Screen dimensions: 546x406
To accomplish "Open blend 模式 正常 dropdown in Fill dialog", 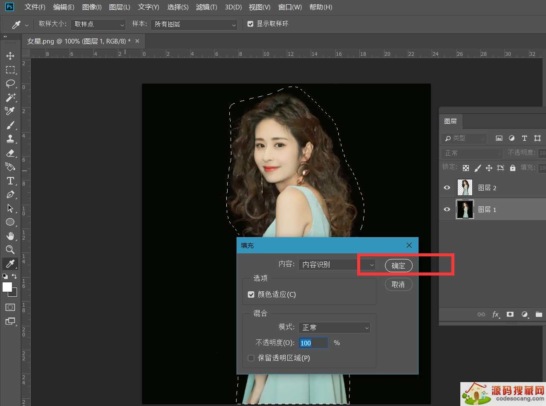I will (x=335, y=328).
